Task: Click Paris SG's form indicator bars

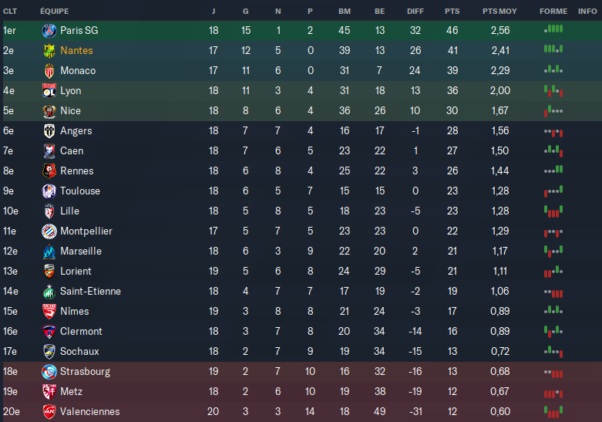Action: pyautogui.click(x=553, y=29)
